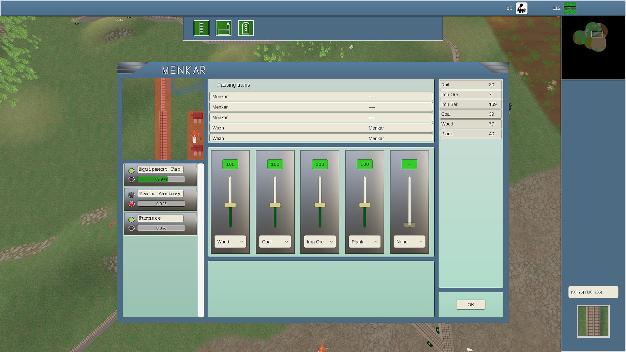Click the coordinates input field
Viewport: 626px width, 352px height.
point(593,292)
